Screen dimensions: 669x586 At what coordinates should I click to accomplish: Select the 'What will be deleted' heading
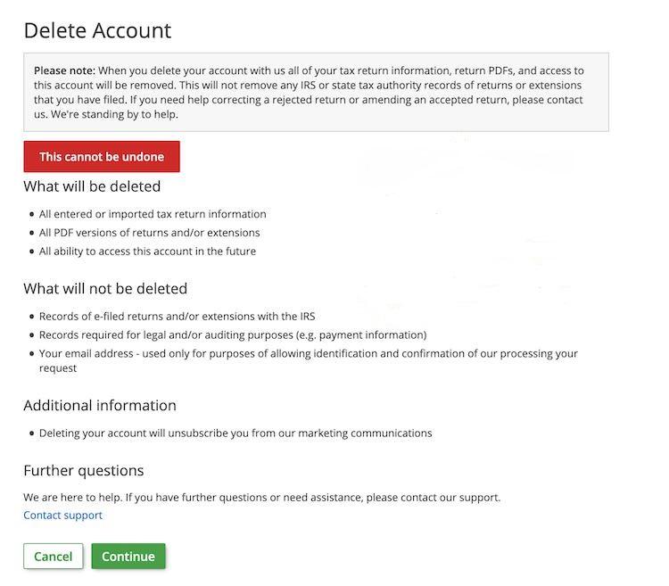point(92,186)
